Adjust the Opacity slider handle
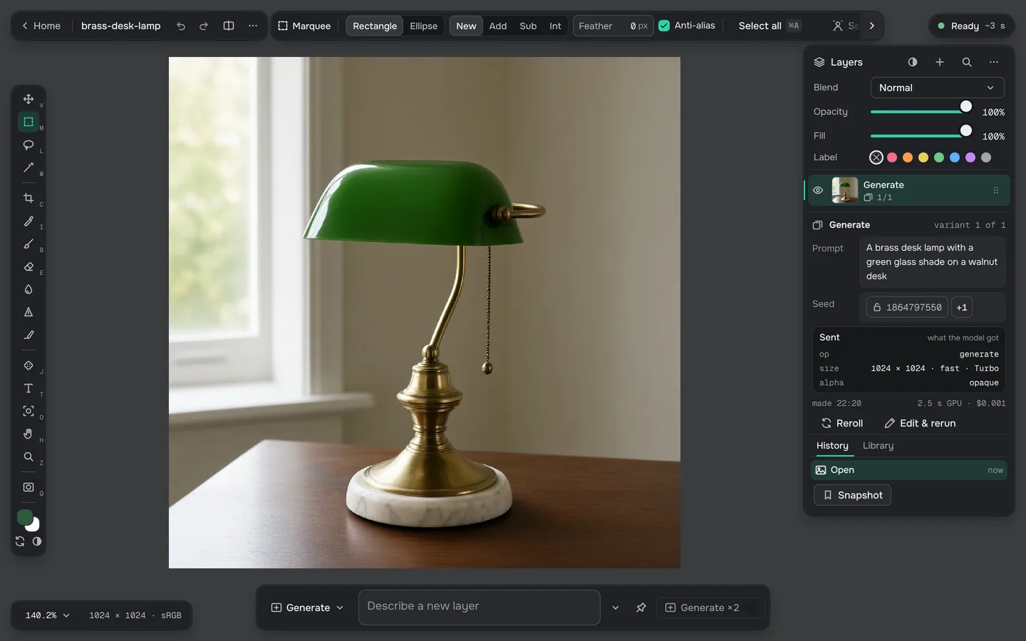Image resolution: width=1026 pixels, height=641 pixels. [966, 106]
